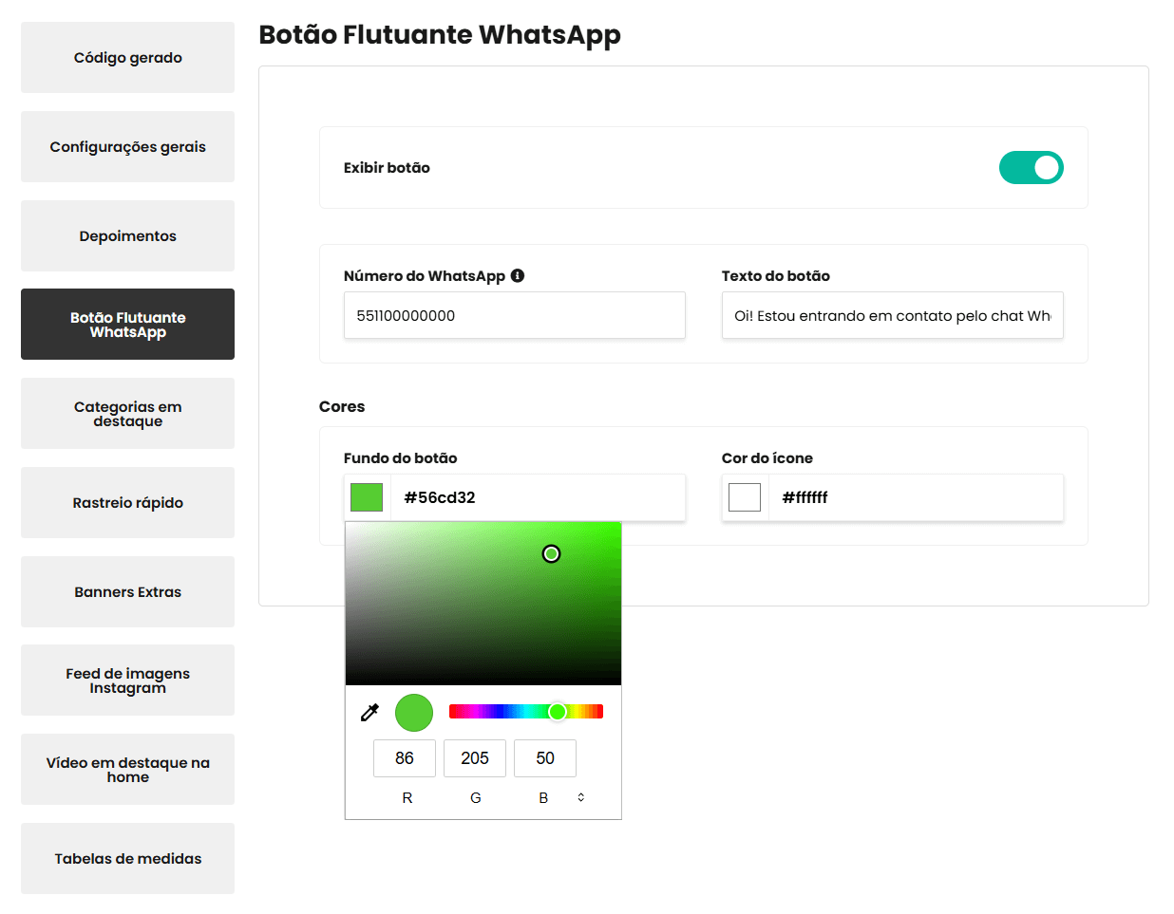Click the eyedropper tool in color picker
The height and width of the screenshot is (914, 1174).
369,713
